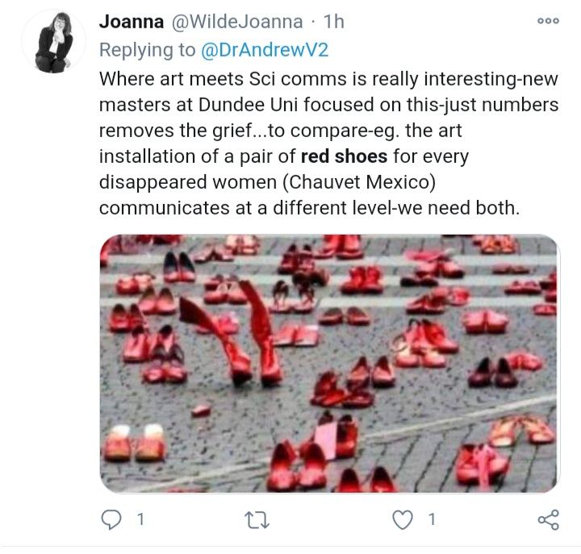Click the first line of tweet text
This screenshot has height=554, width=581.
[328, 79]
